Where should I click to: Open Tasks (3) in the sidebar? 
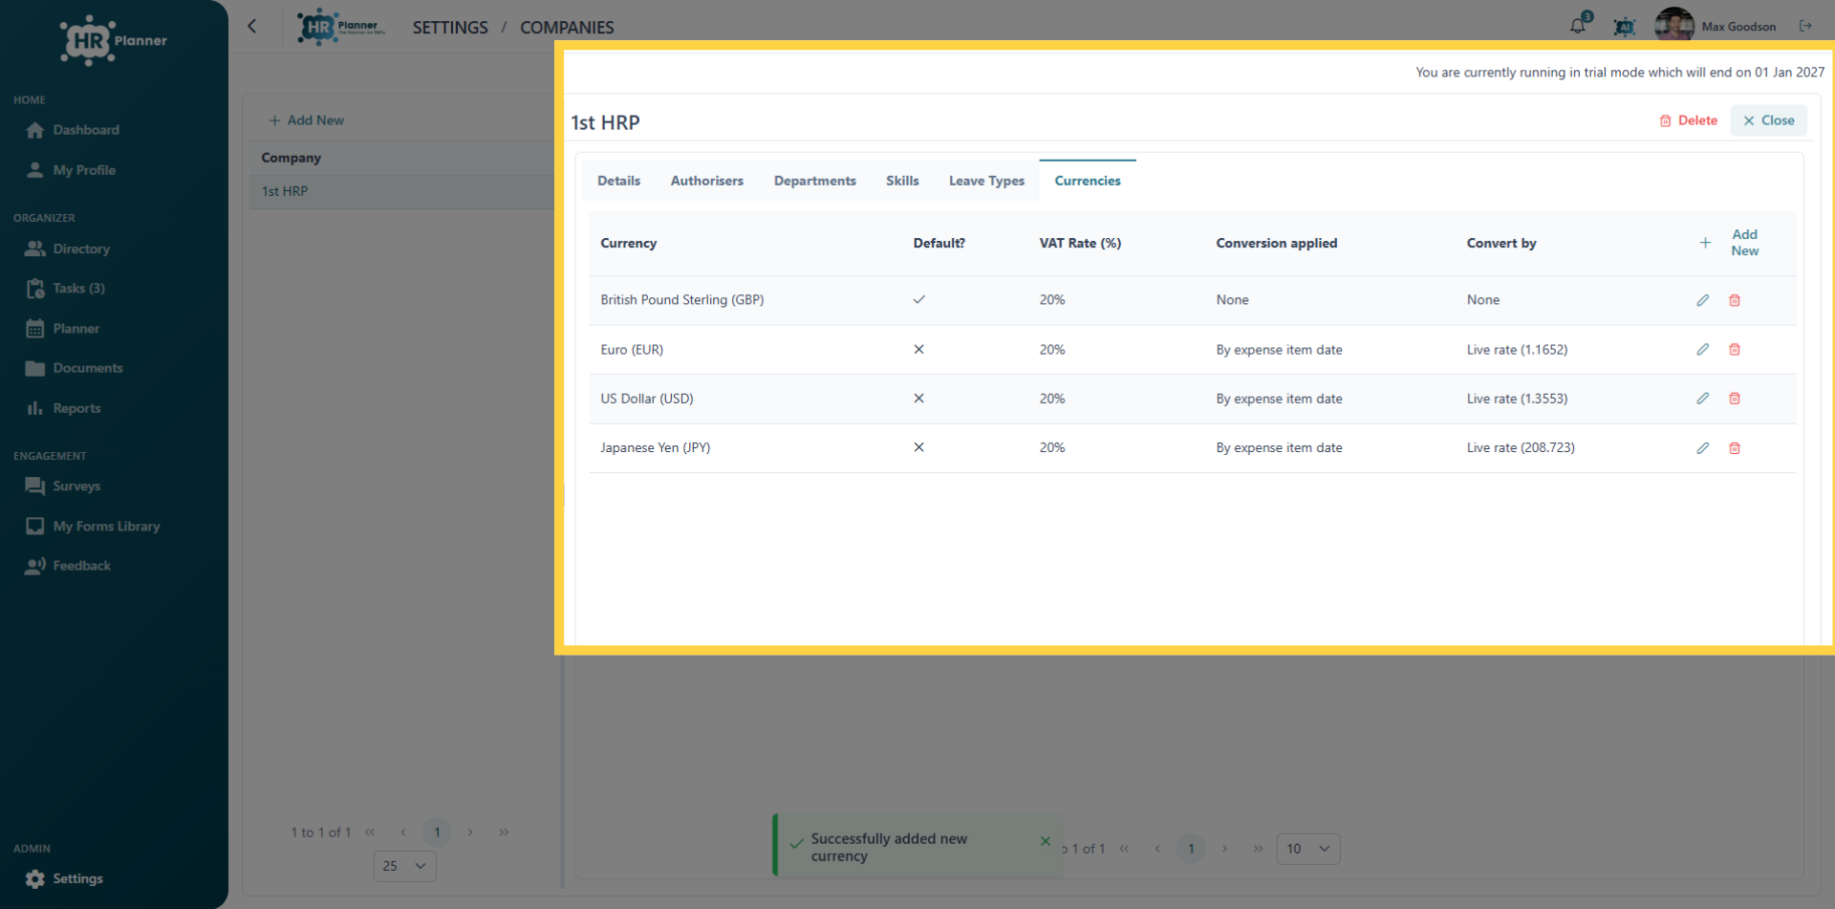[78, 289]
